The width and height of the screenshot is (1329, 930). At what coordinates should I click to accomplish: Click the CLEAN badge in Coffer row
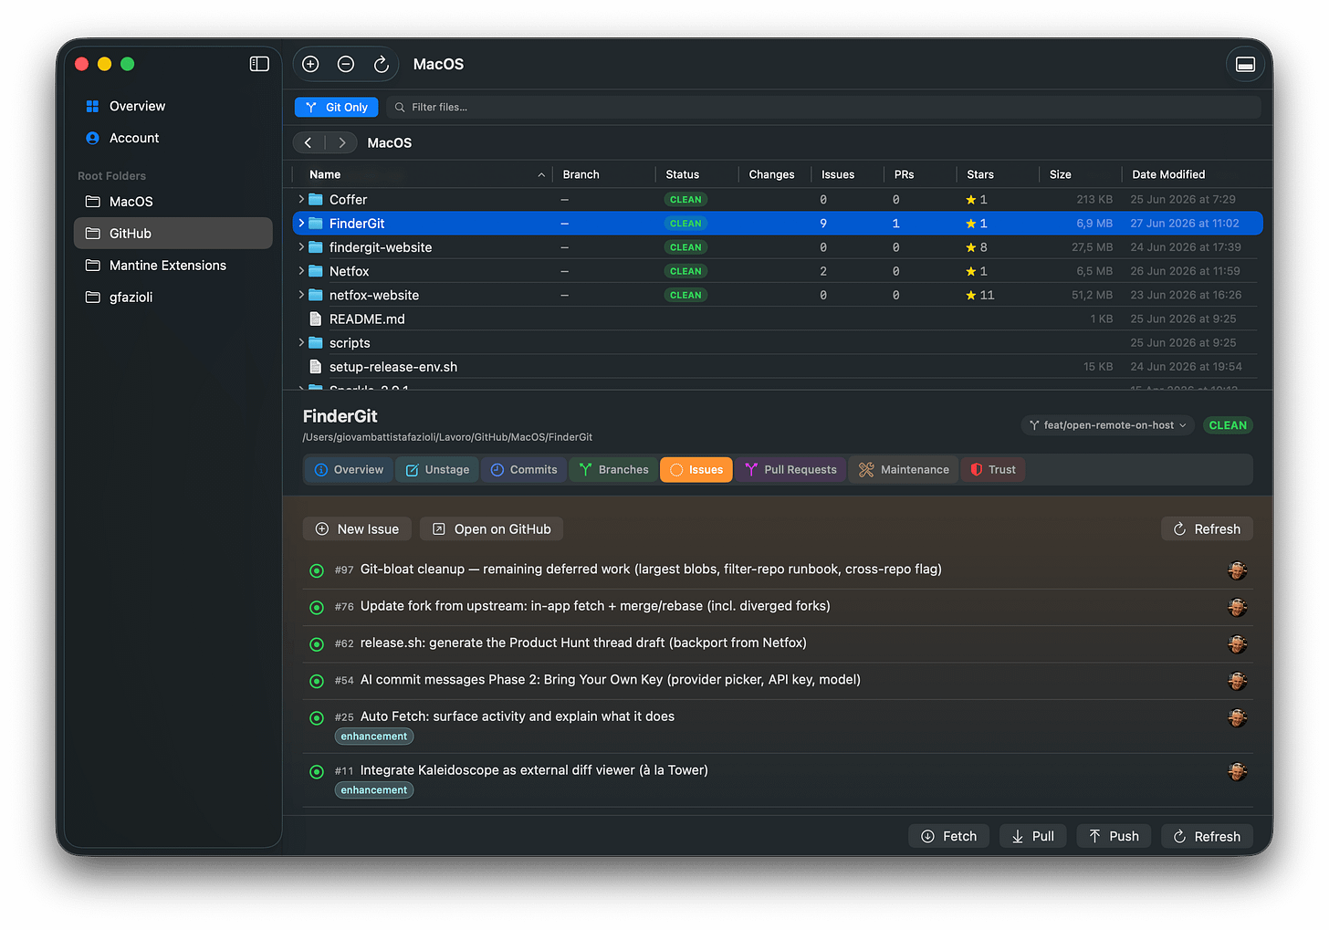click(685, 199)
